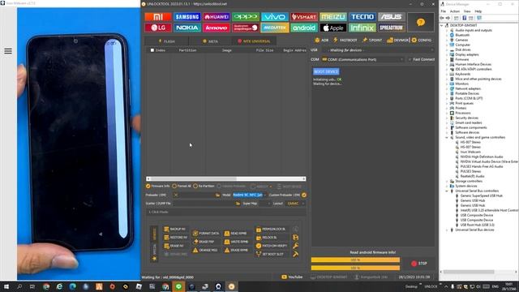Viewport: 519px width, 292px height.
Task: Toggle the Fast Connect checkbox
Action: coord(410,59)
